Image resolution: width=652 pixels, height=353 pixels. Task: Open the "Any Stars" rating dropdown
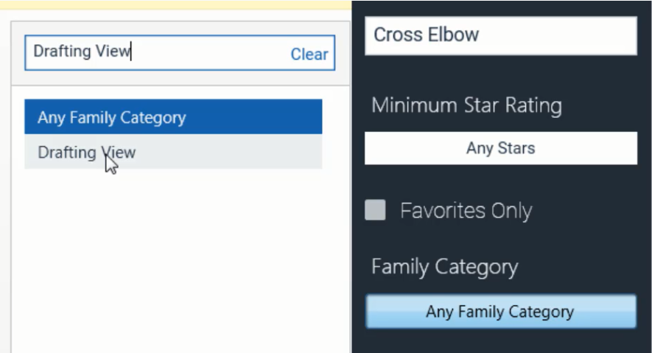pyautogui.click(x=500, y=148)
